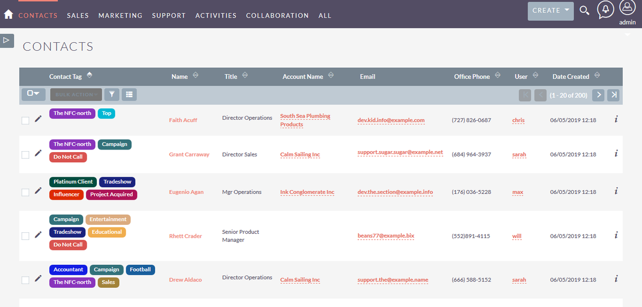This screenshot has width=642, height=307.
Task: Click phone number (727) 826-0687
Action: (x=471, y=120)
